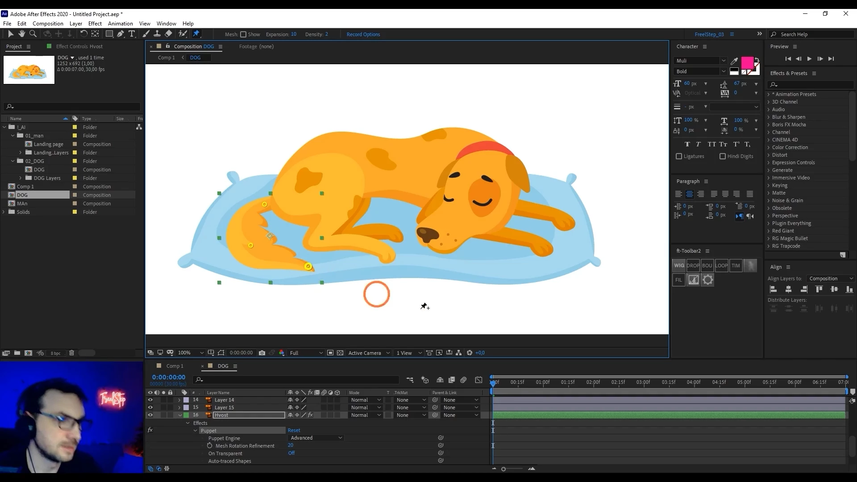The height and width of the screenshot is (482, 857).
Task: Check the Ligatures checkbox
Action: coord(679,156)
